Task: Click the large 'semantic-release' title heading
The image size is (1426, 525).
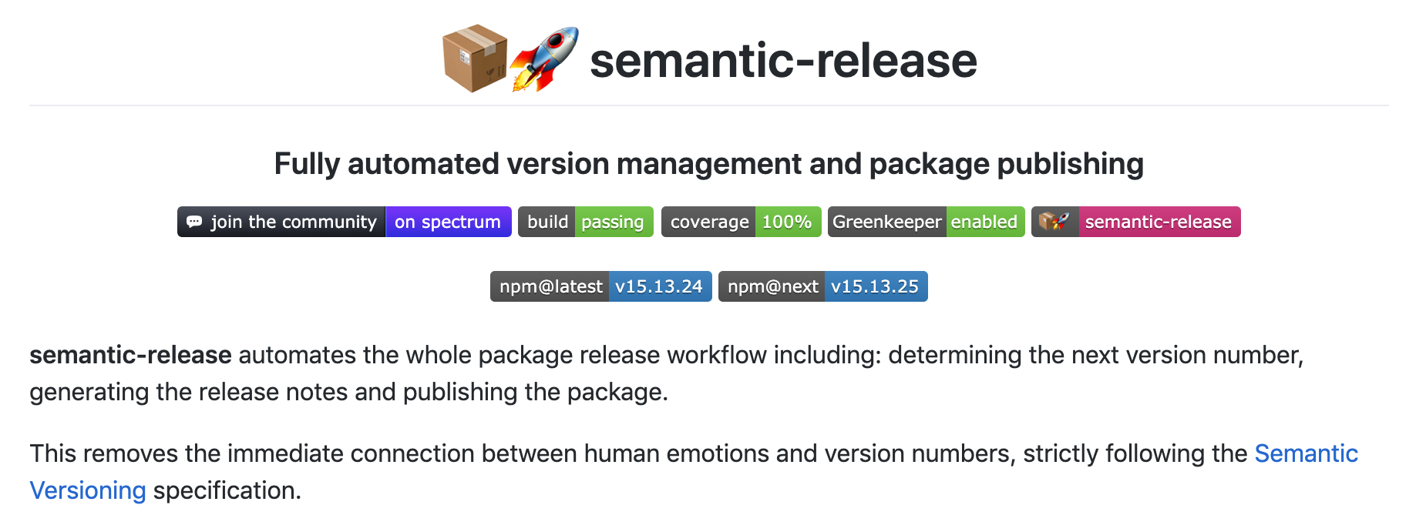Action: click(x=783, y=61)
